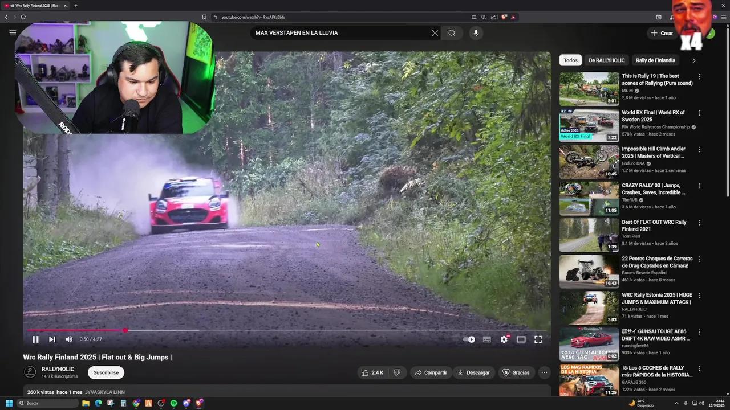Toggle subtitles/captions in the player
The image size is (730, 410).
486,339
